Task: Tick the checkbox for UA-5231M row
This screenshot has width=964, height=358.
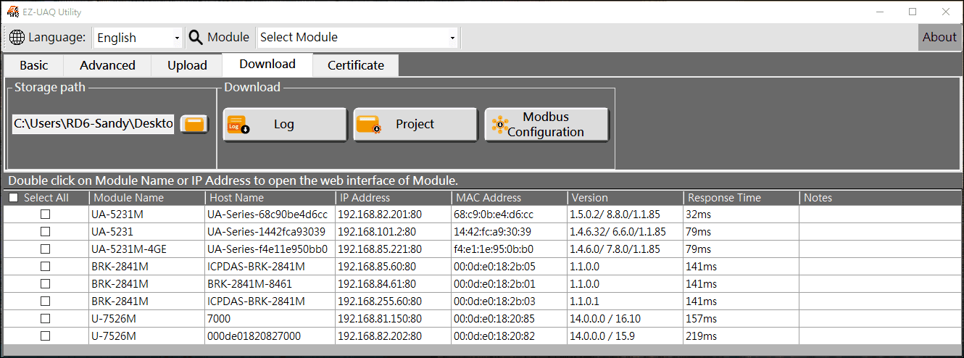Action: (45, 215)
